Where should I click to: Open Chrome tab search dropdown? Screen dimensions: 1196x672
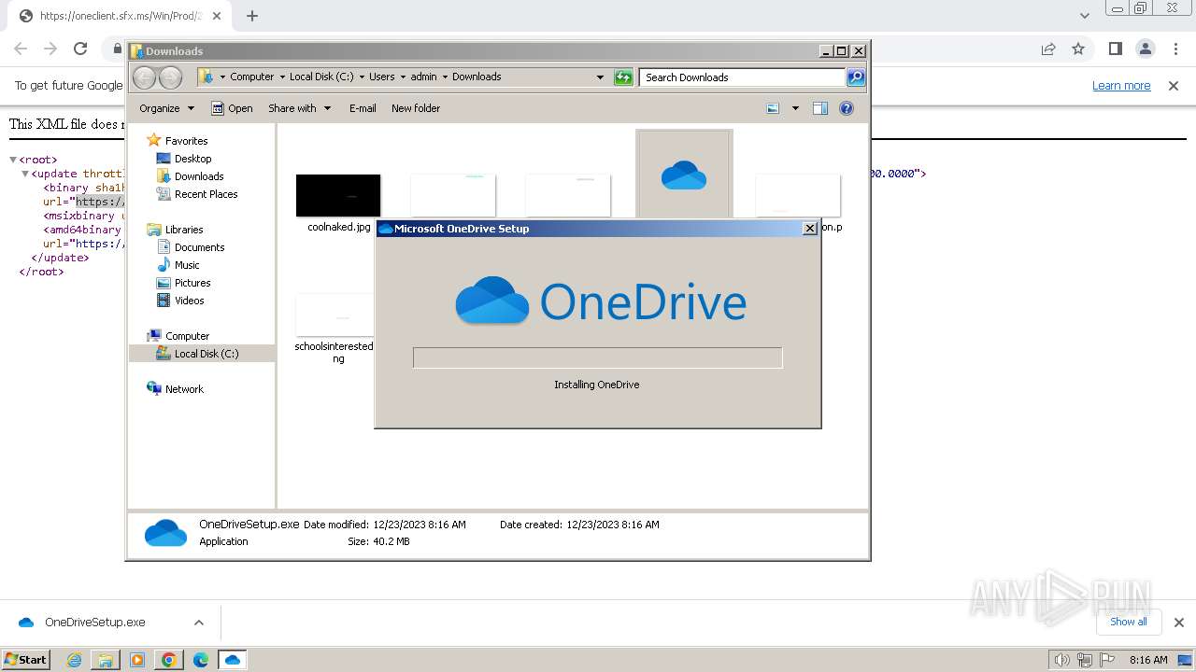(1084, 16)
